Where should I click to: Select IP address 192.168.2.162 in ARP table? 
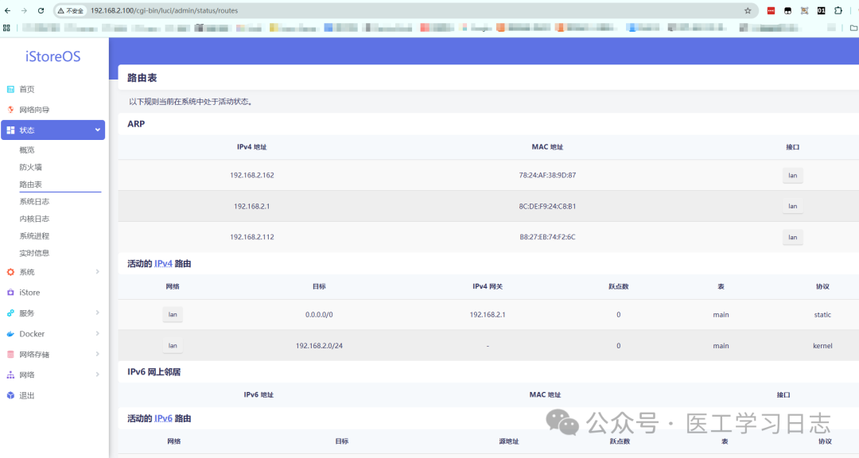pos(252,175)
